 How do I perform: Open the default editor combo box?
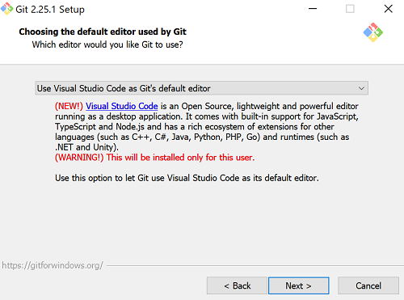pyautogui.click(x=201, y=88)
